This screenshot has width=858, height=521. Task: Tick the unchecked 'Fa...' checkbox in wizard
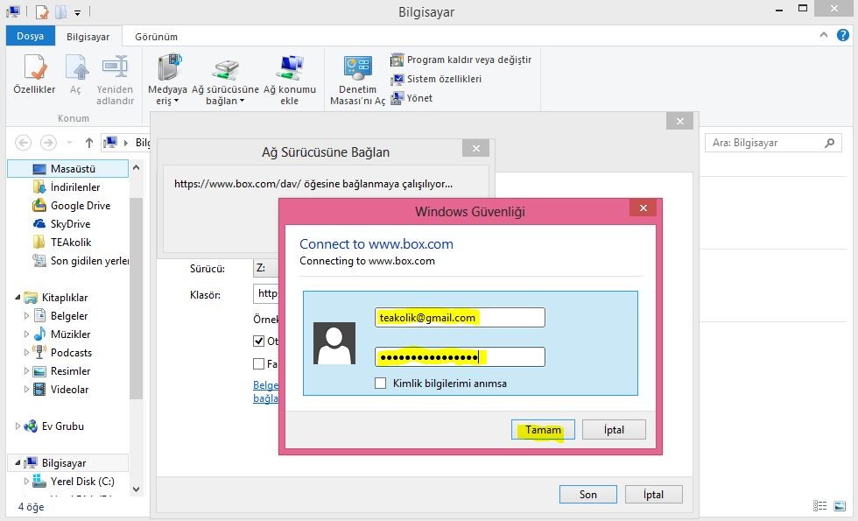[259, 363]
